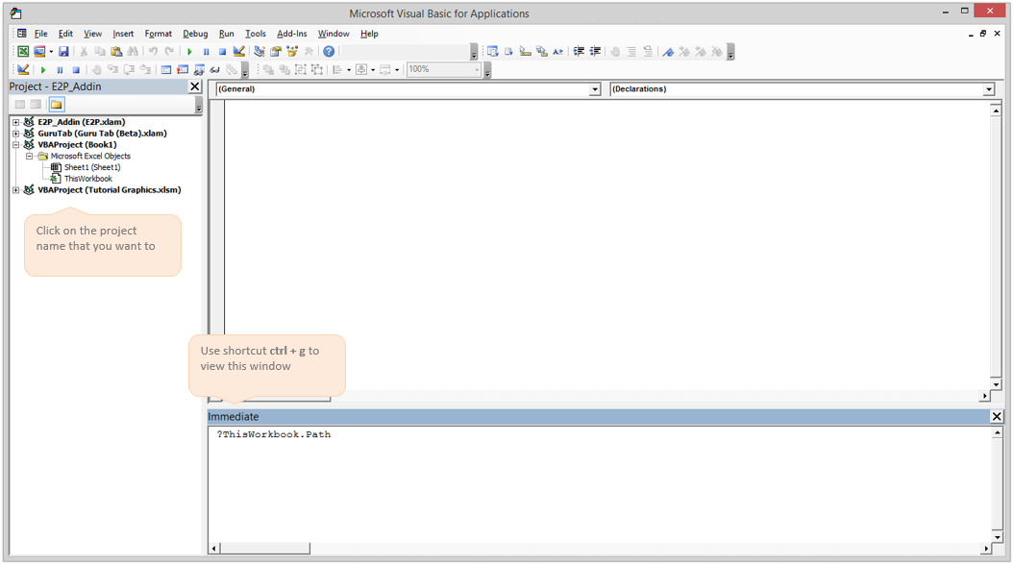Select ThisWorkbook in the project tree
The width and height of the screenshot is (1013, 564).
(87, 179)
